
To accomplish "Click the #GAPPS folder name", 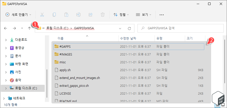I will tap(65, 46).
